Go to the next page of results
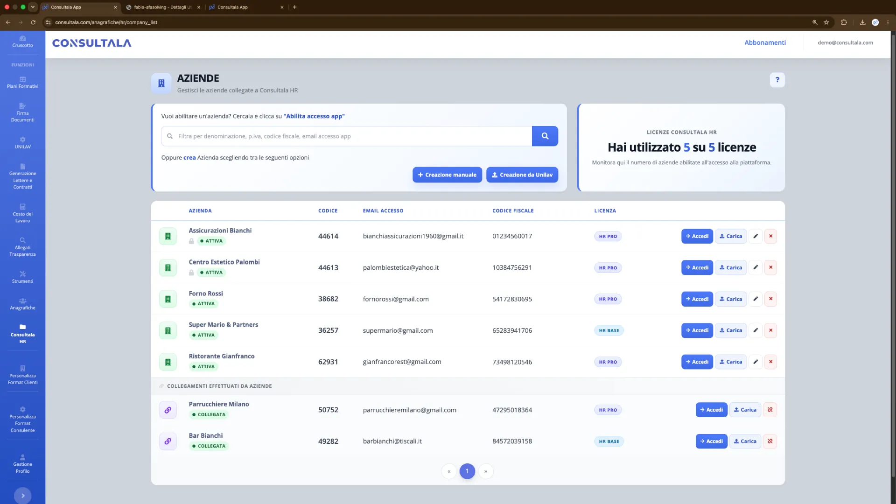 pyautogui.click(x=486, y=471)
